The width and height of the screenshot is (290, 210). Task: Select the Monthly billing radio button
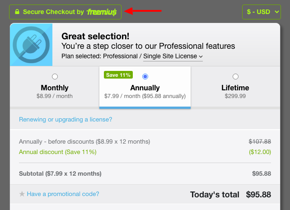55,77
